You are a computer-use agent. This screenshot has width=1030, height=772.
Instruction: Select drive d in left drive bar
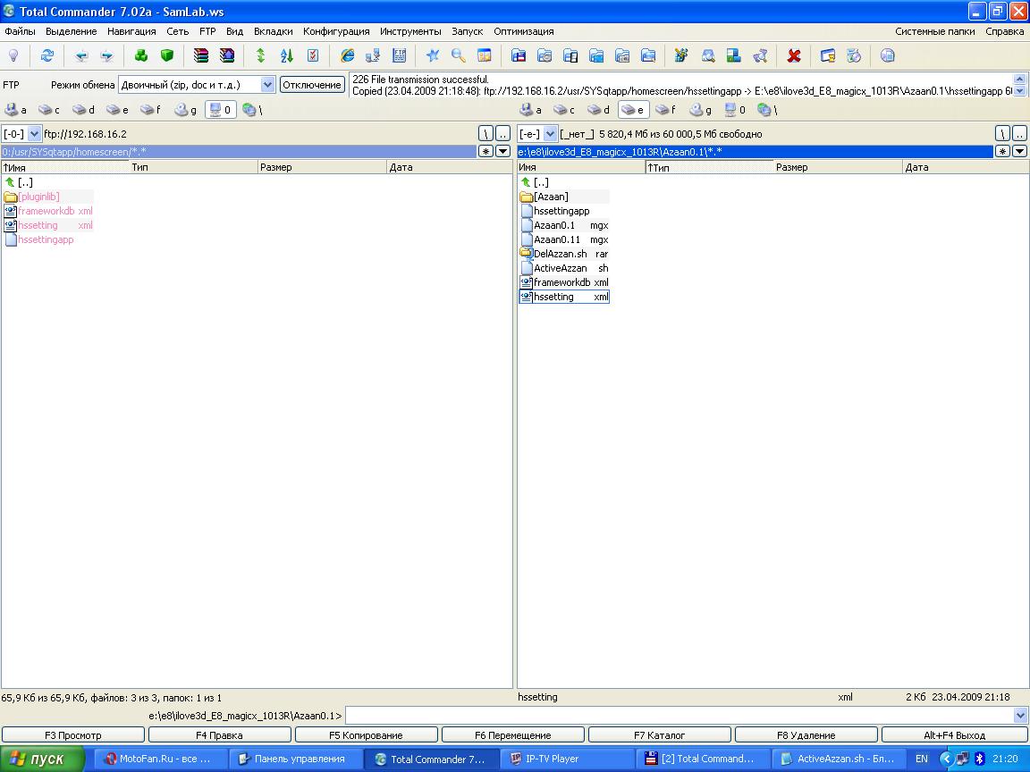click(83, 110)
